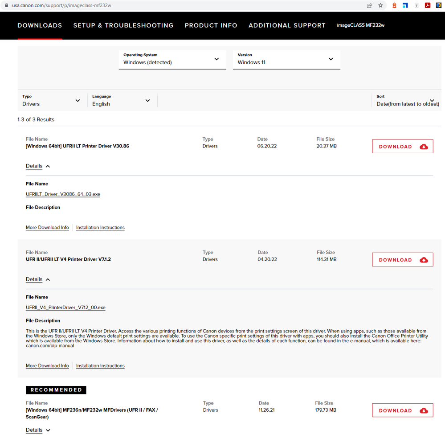The image size is (445, 438).
Task: Open the Windows 11 Version dropdown
Action: point(286,59)
